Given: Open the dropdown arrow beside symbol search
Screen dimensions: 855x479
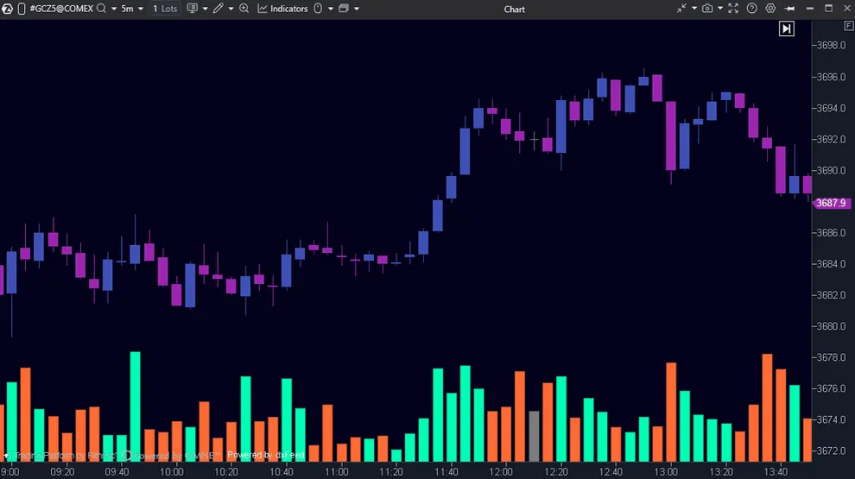Looking at the screenshot, I should point(113,9).
